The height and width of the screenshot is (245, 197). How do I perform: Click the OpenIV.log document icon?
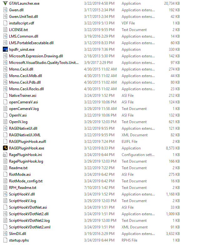(5, 122)
